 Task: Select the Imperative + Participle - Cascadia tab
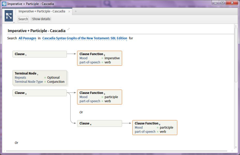pos(42,11)
